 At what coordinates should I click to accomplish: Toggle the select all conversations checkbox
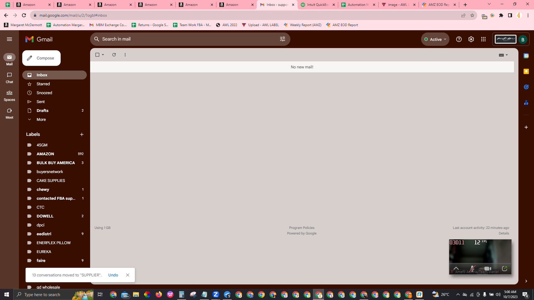click(97, 55)
